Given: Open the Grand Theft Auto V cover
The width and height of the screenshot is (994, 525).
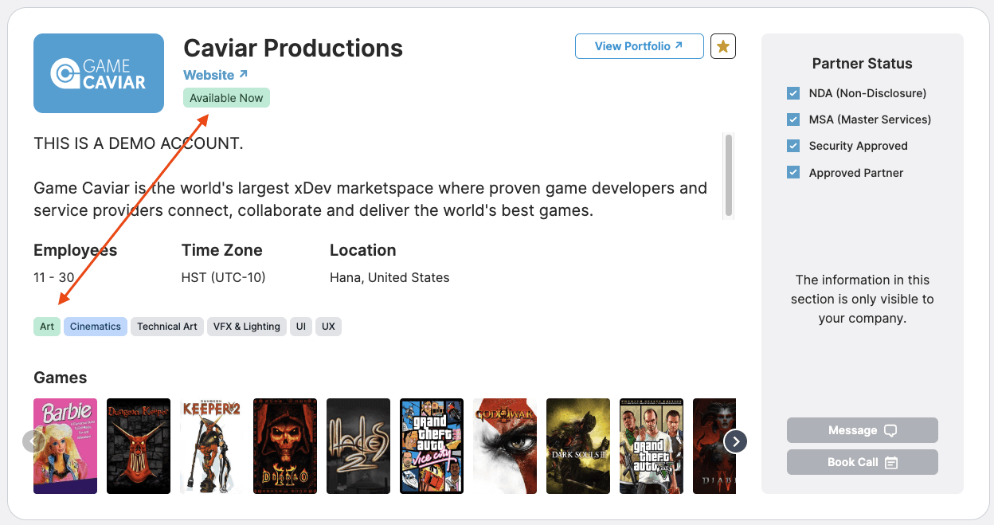Looking at the screenshot, I should coord(652,446).
